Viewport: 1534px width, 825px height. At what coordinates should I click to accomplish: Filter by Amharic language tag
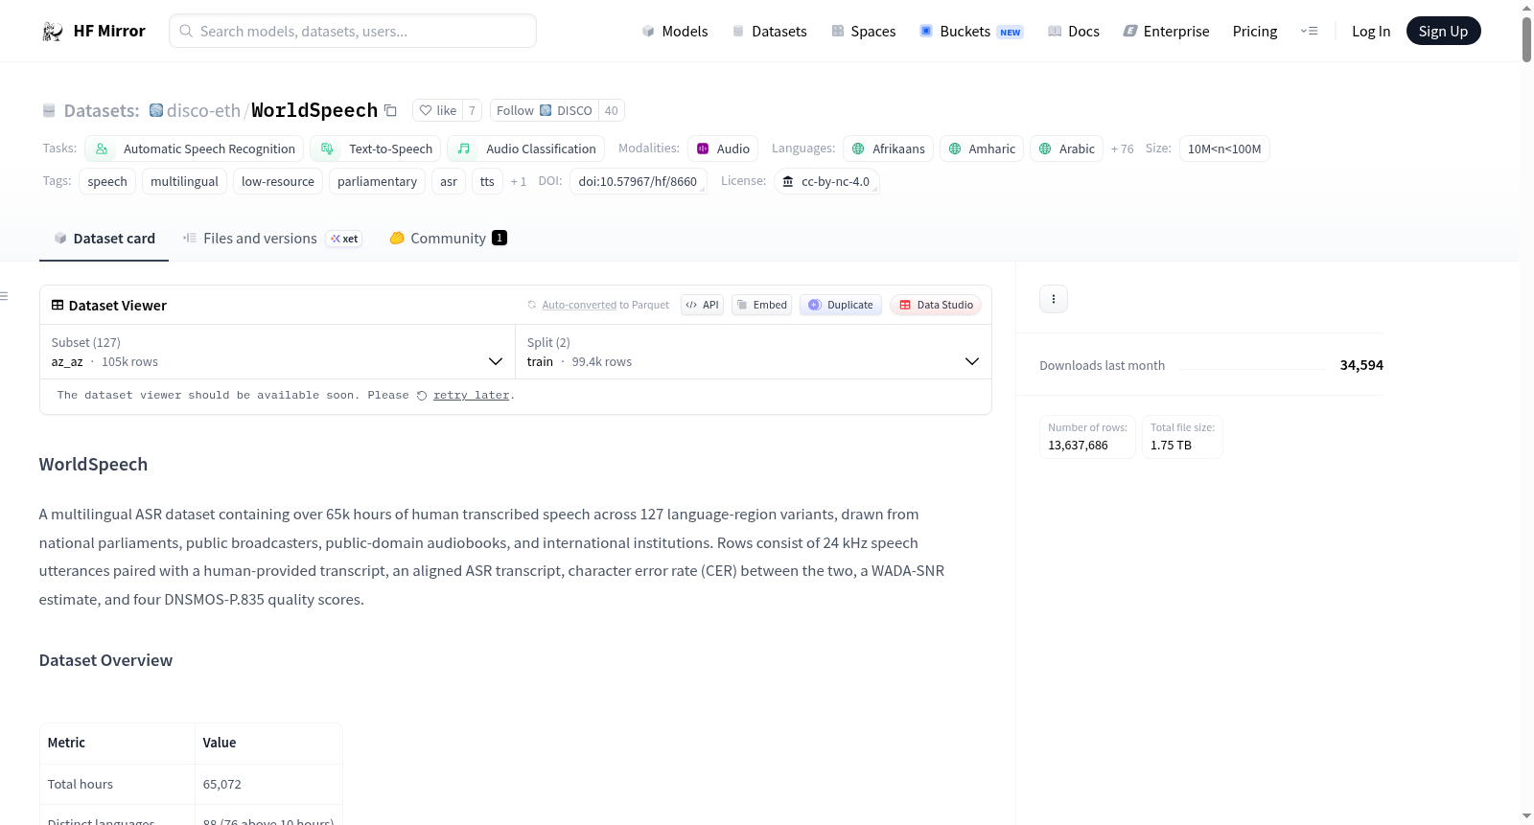click(x=982, y=149)
